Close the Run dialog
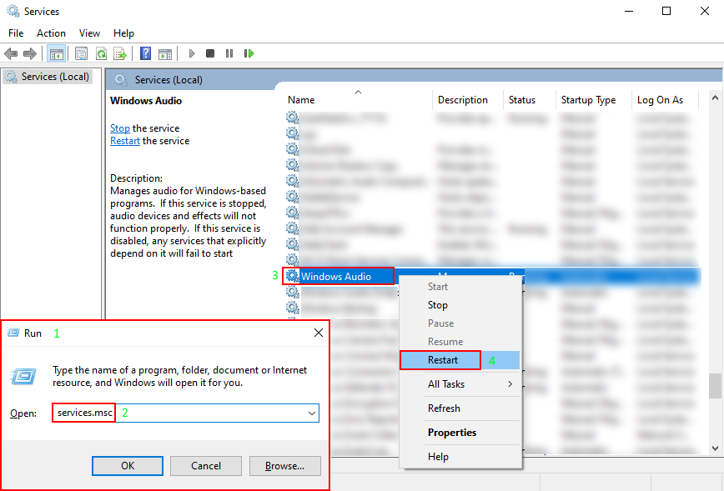This screenshot has height=491, width=724. (318, 333)
